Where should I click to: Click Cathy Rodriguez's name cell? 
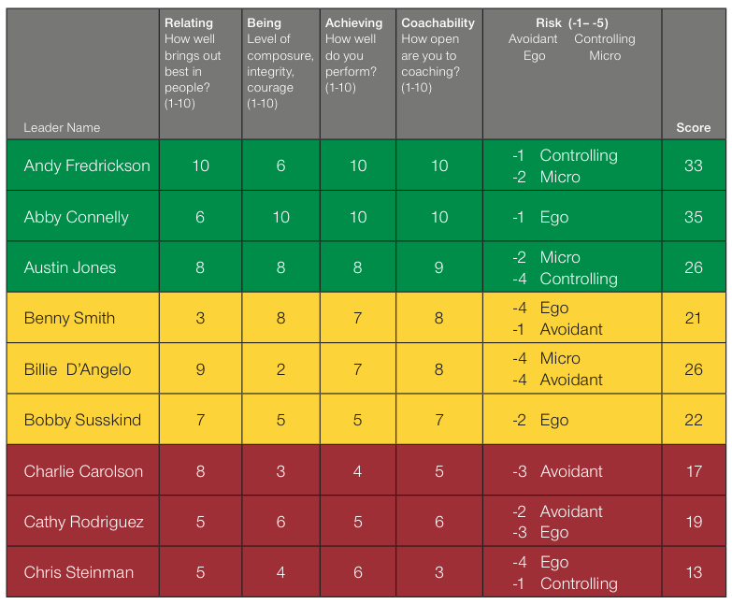[x=84, y=522]
